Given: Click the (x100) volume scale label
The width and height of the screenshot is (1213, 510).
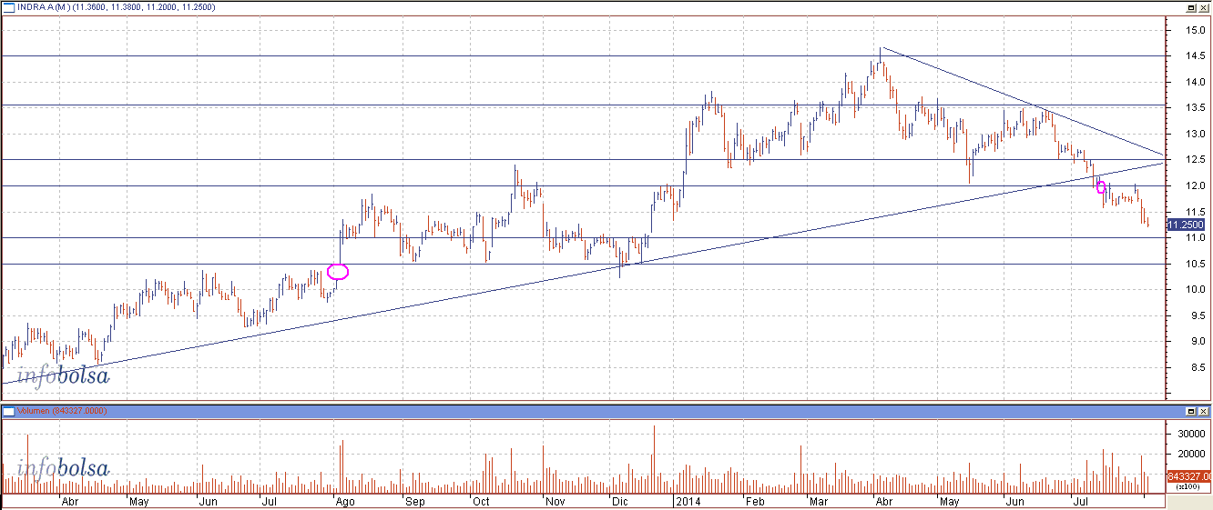Looking at the screenshot, I should point(1186,487).
